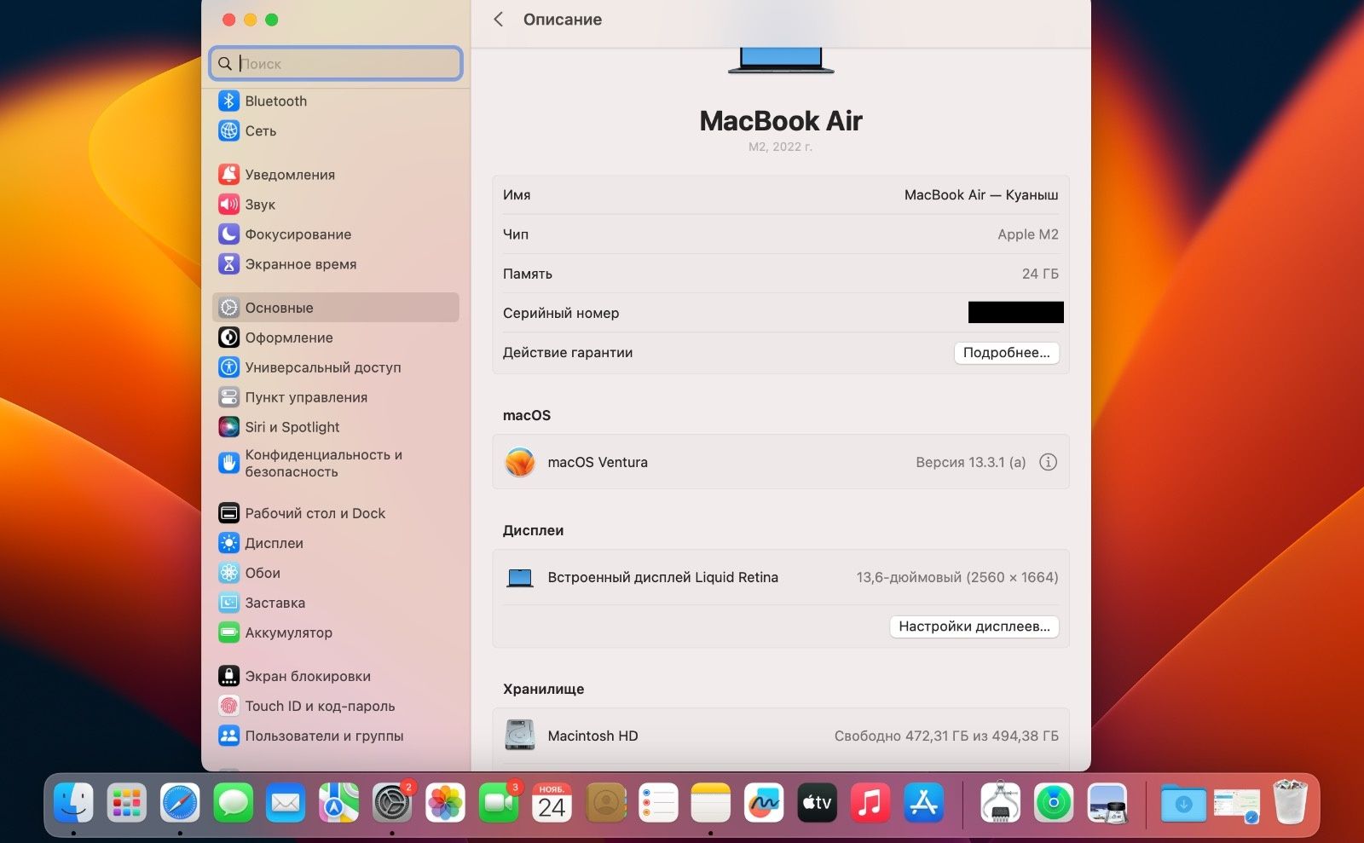Launch Find My from the Dock
Image resolution: width=1364 pixels, height=843 pixels.
[1054, 802]
